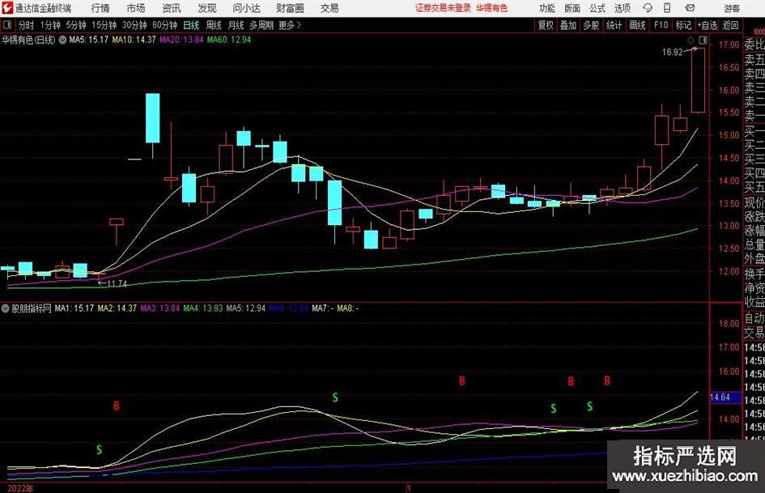Viewport: 765px width, 493px height.
Task: Open the F10 company info button
Action: point(661,25)
